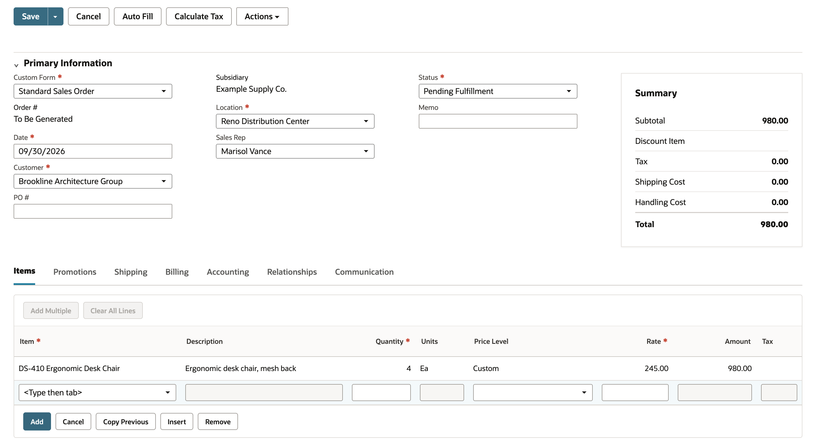816x439 pixels.
Task: Click the 245.00 rate cell
Action: (x=656, y=368)
